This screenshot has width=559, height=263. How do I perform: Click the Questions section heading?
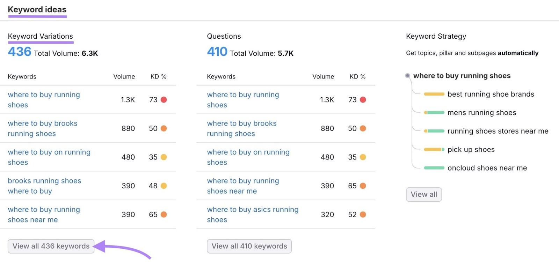point(224,36)
